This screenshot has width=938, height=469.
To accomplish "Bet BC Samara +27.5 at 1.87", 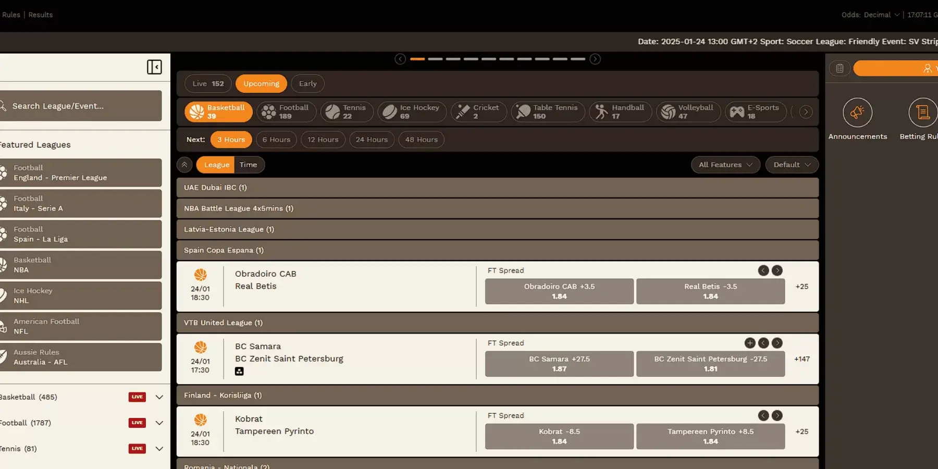I will coord(559,364).
